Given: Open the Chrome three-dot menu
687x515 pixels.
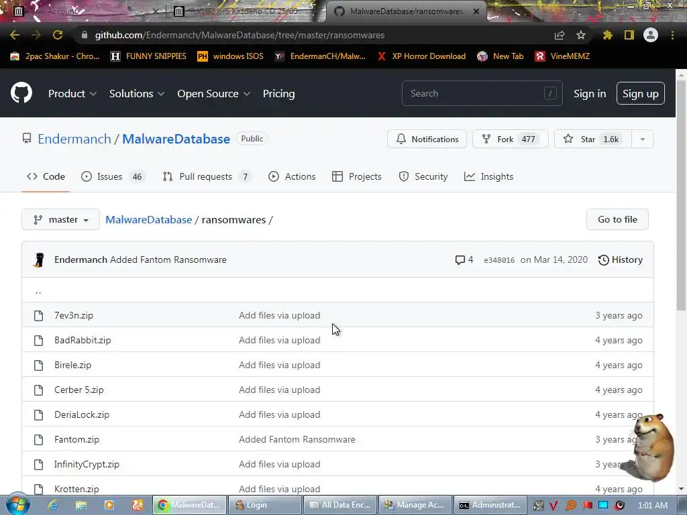Looking at the screenshot, I should (x=672, y=35).
